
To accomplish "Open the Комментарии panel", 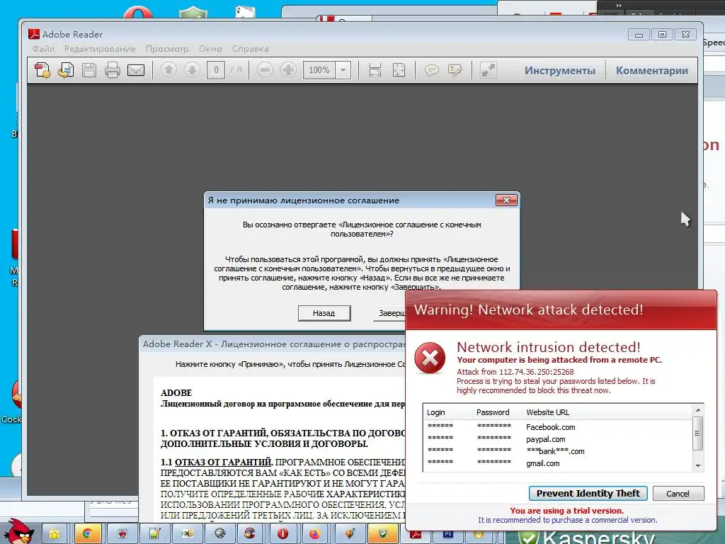I will click(x=651, y=71).
